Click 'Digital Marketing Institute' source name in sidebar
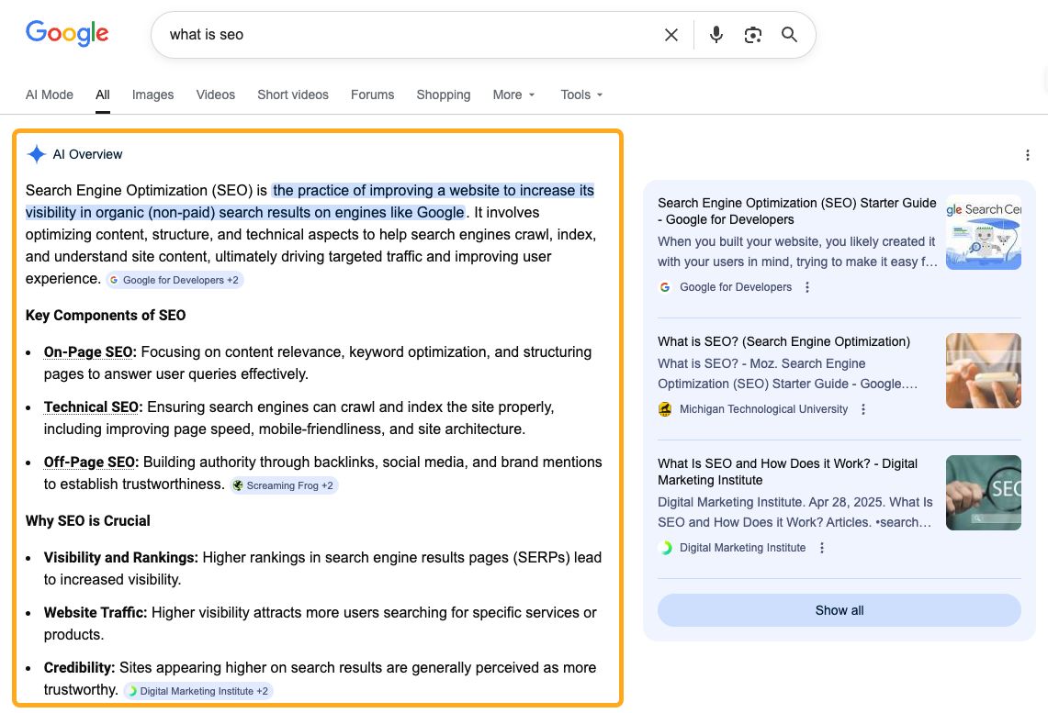1048x713 pixels. (742, 548)
